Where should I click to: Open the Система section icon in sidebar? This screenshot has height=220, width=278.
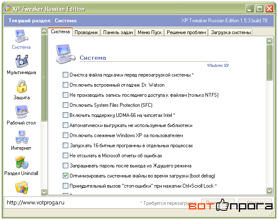click(21, 36)
